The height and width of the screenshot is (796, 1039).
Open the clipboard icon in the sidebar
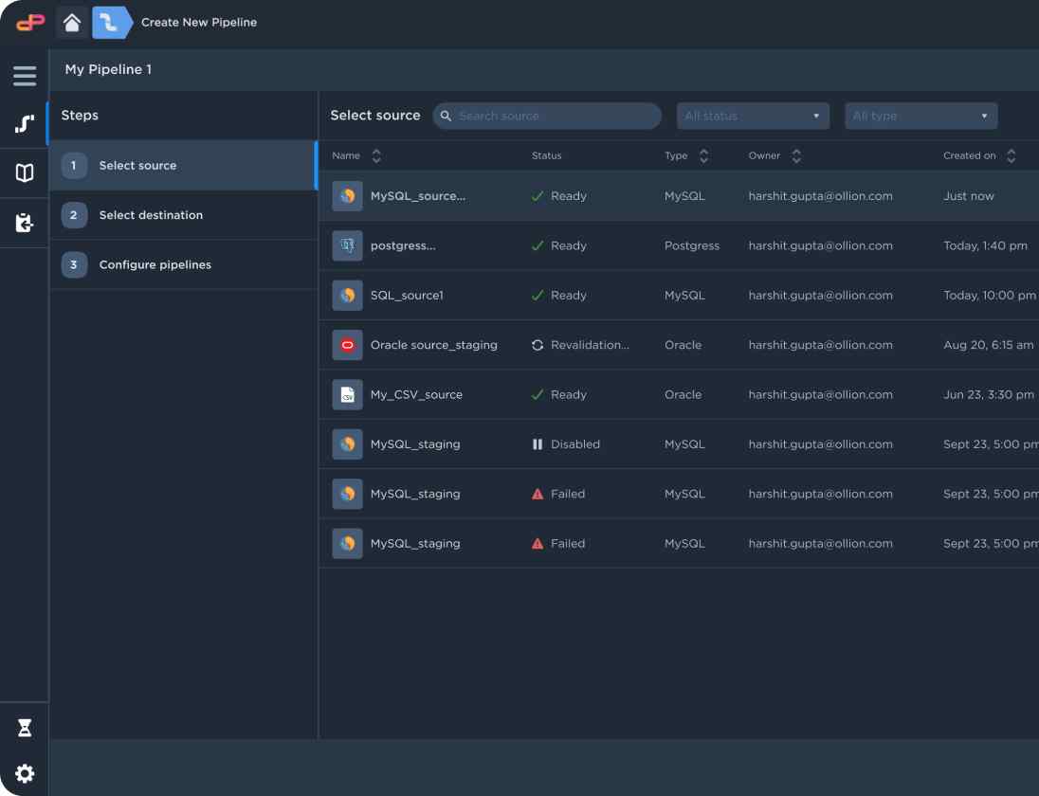(x=25, y=223)
